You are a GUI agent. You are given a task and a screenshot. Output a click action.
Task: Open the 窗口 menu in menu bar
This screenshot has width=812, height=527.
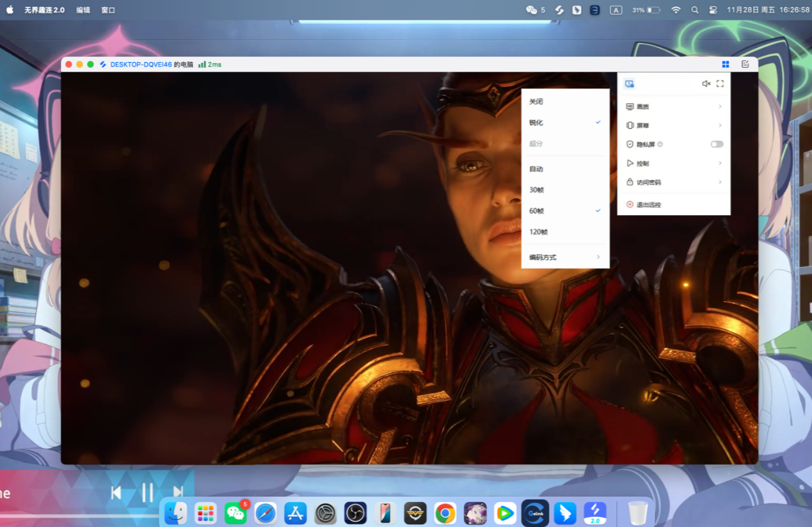pyautogui.click(x=108, y=10)
